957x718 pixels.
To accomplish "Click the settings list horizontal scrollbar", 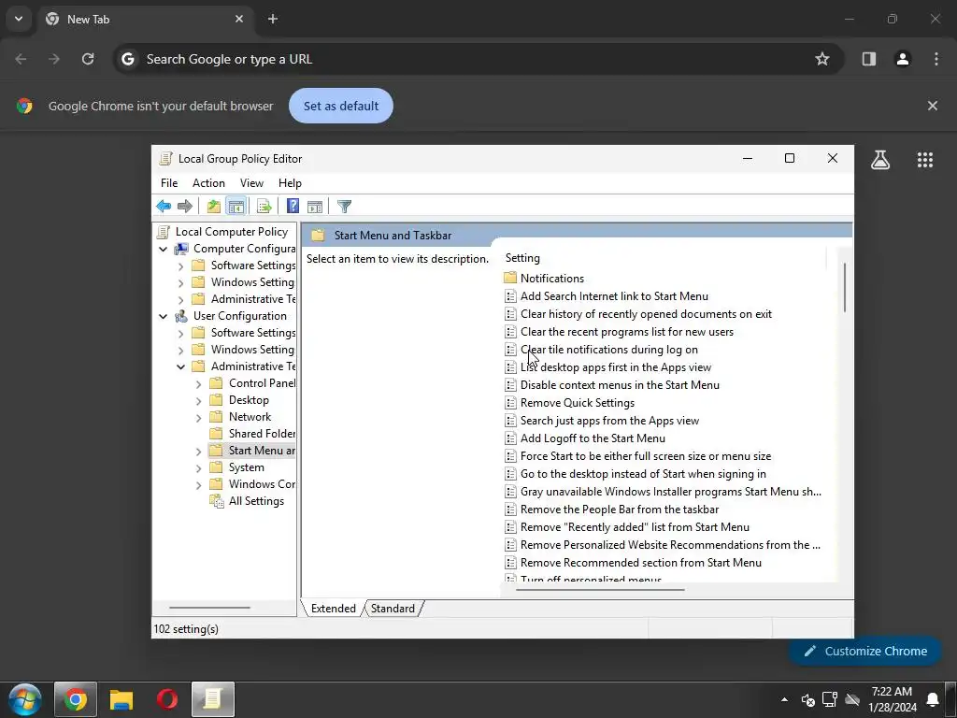I will coord(601,590).
